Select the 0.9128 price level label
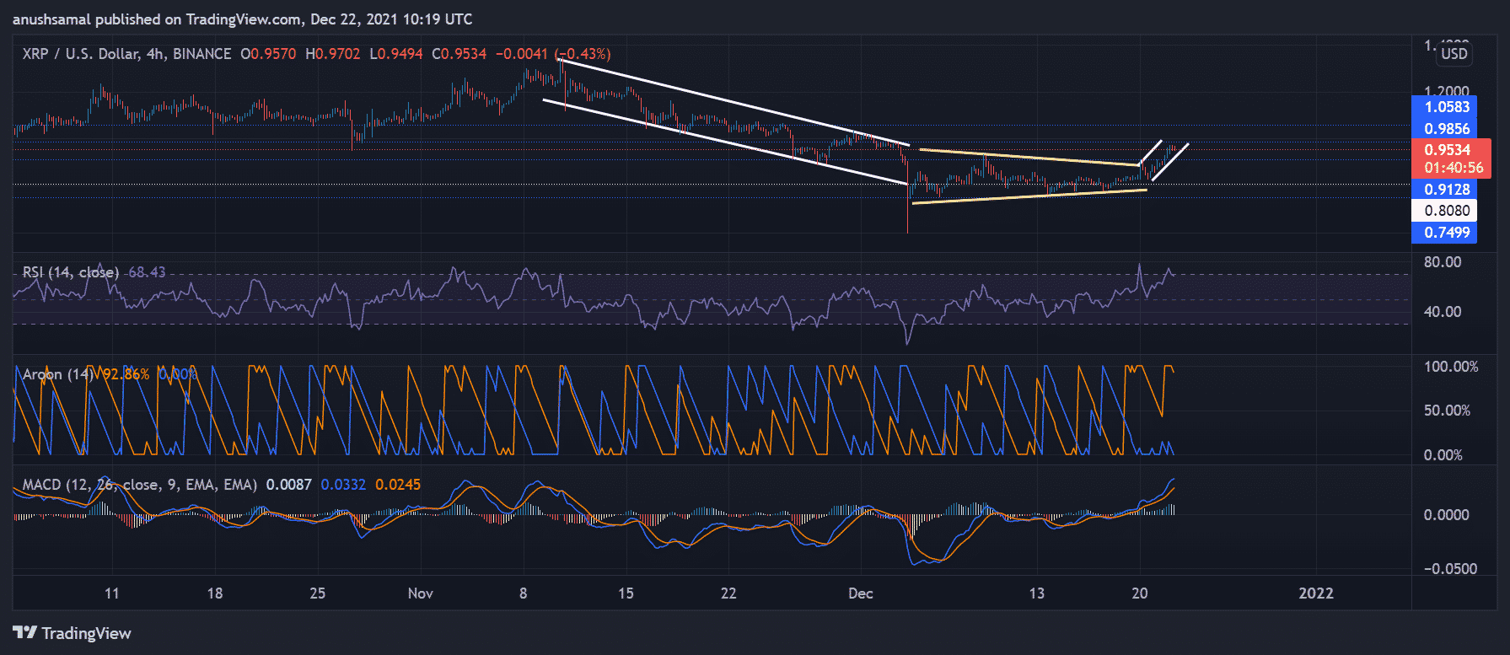This screenshot has height=655, width=1510. coord(1446,190)
